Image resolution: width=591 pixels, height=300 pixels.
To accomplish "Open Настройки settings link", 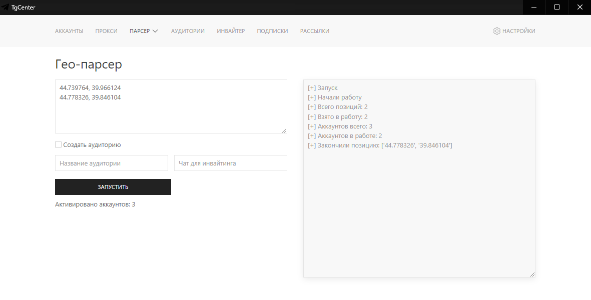I will [x=518, y=31].
